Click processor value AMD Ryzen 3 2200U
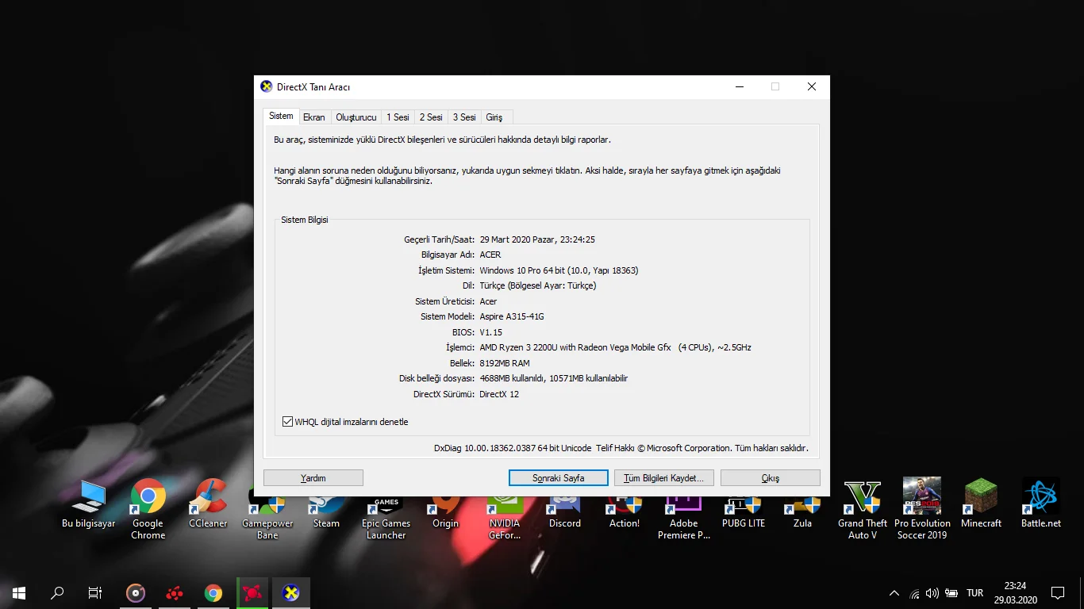 point(615,347)
